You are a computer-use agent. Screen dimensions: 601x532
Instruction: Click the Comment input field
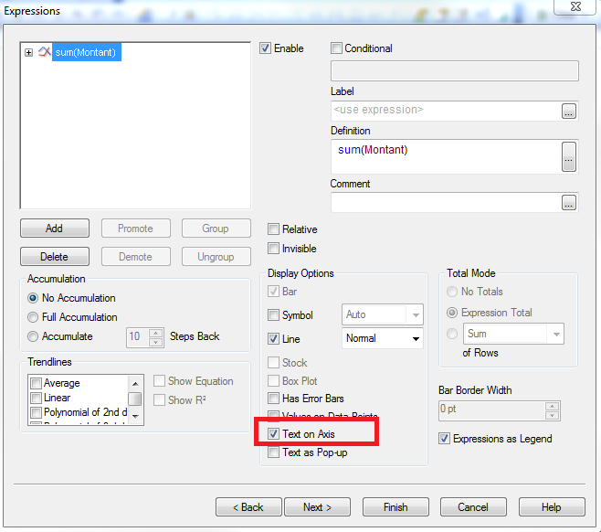click(x=446, y=203)
